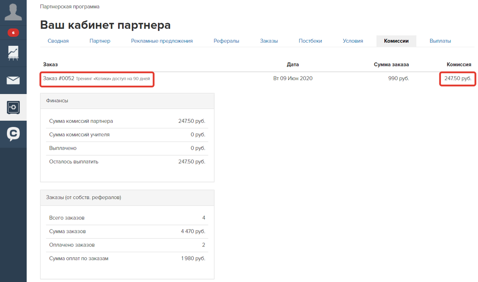Switch to the Партнер tab
478x282 pixels.
tap(100, 41)
